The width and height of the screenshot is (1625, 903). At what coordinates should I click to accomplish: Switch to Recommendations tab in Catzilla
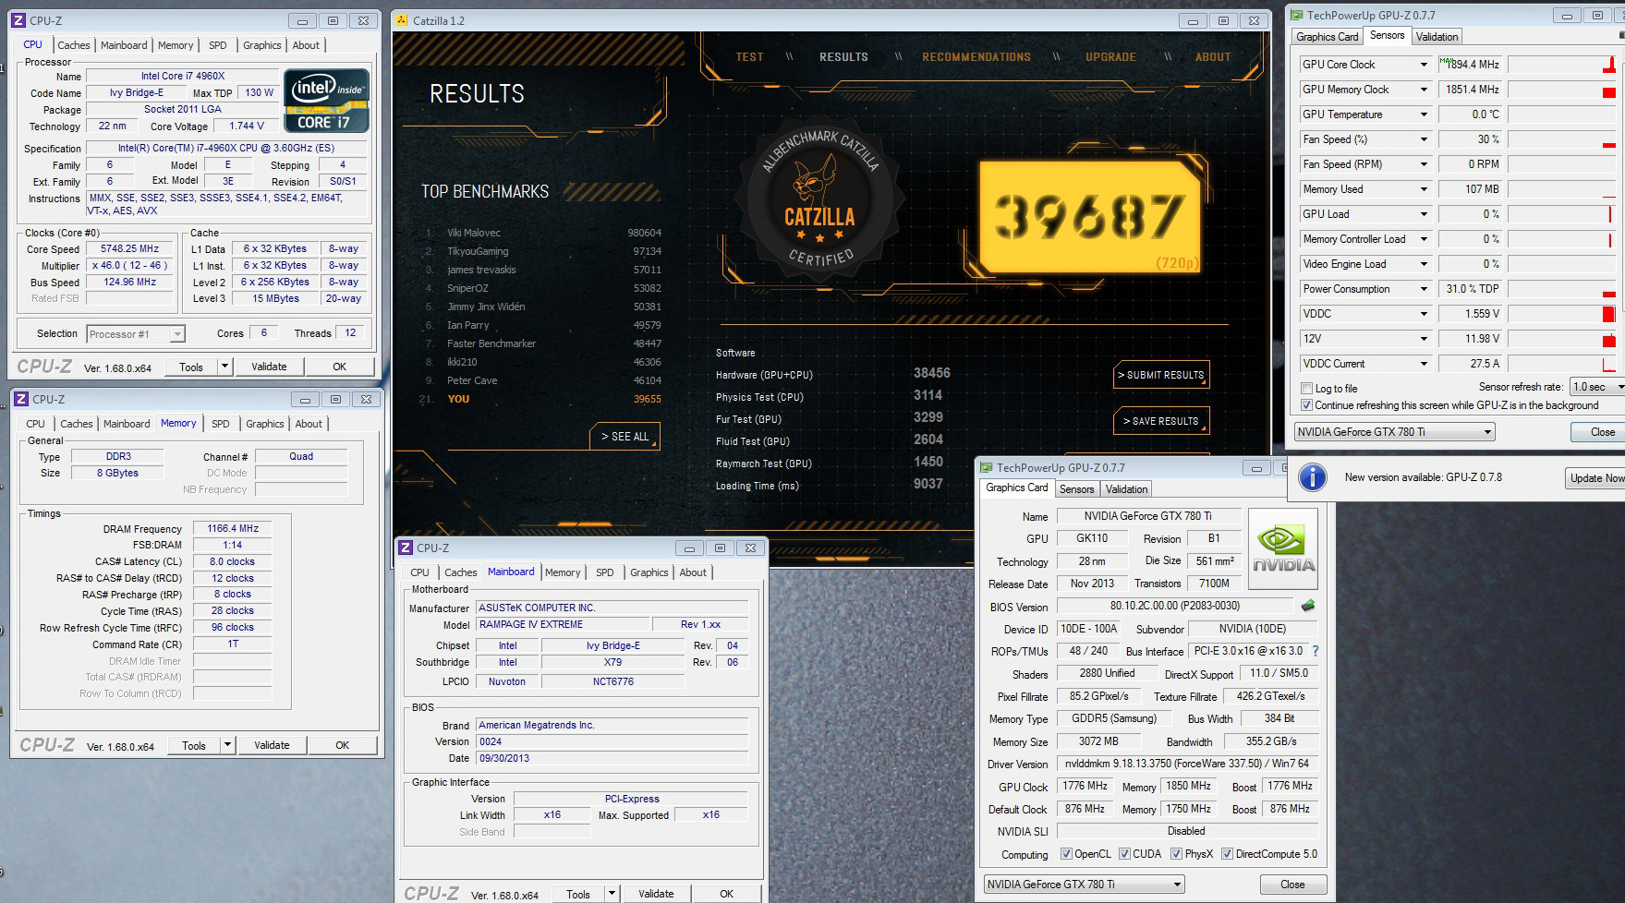point(976,57)
